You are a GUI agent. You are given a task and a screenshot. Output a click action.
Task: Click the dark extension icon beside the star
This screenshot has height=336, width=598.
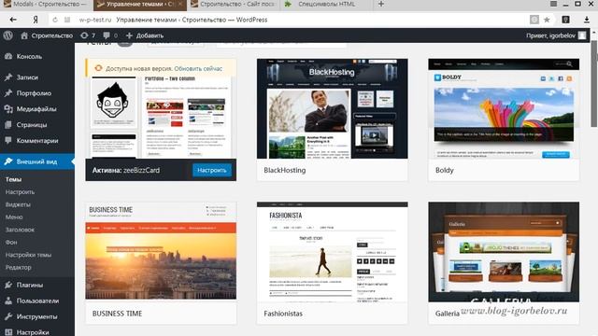[x=566, y=20]
